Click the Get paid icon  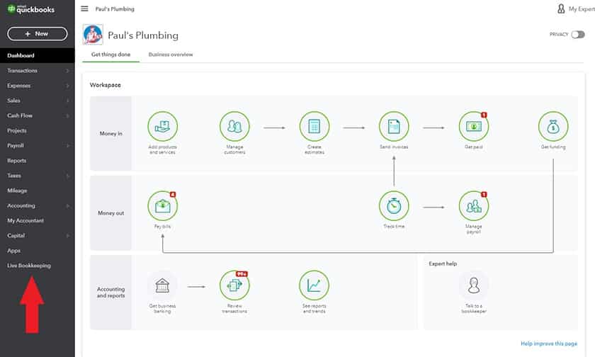[x=474, y=126]
